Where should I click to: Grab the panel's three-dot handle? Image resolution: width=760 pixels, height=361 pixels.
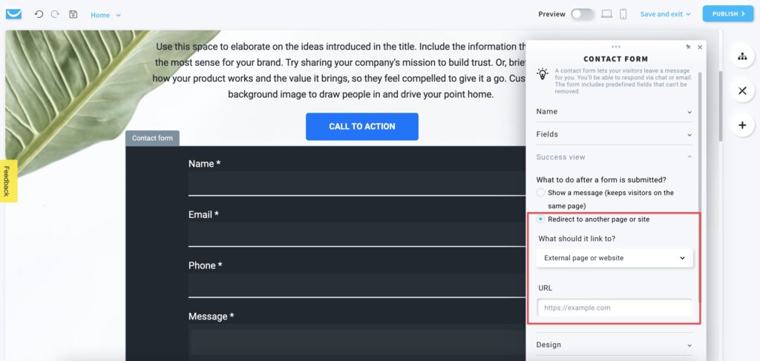[615, 47]
